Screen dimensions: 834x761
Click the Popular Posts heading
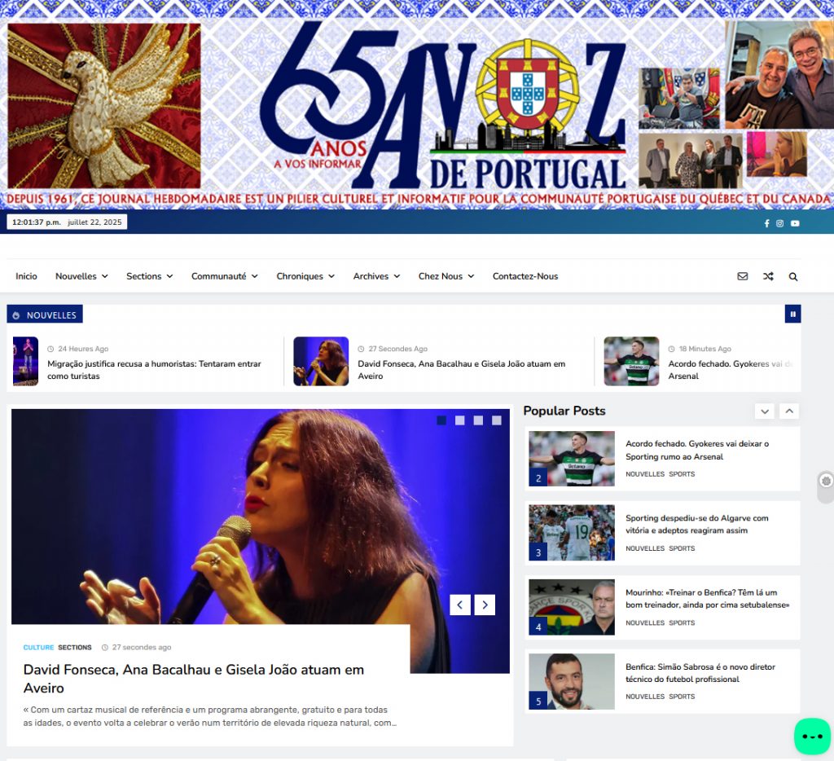[x=564, y=411]
